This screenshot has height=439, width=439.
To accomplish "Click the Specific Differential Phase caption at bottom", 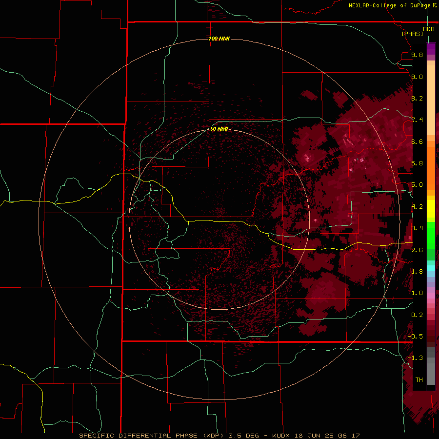I will pyautogui.click(x=219, y=436).
